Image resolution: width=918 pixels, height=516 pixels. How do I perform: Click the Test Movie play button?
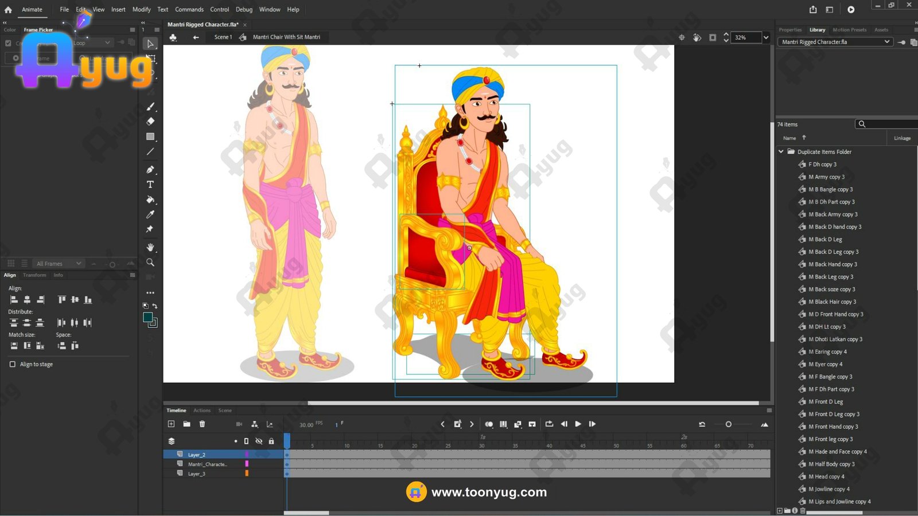(x=851, y=10)
